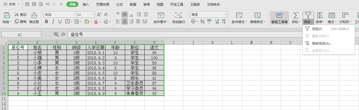Click the Clear/eraser icon
This screenshot has height=110, width=359.
point(106,21)
